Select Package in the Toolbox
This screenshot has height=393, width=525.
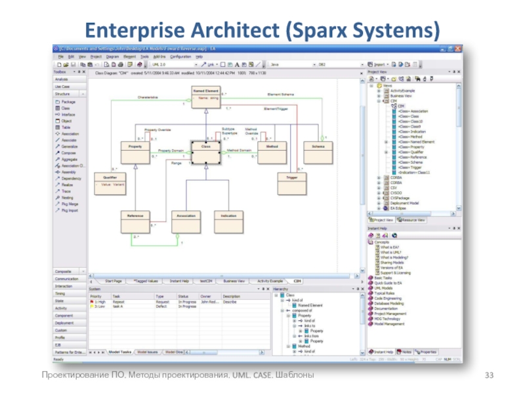click(66, 102)
